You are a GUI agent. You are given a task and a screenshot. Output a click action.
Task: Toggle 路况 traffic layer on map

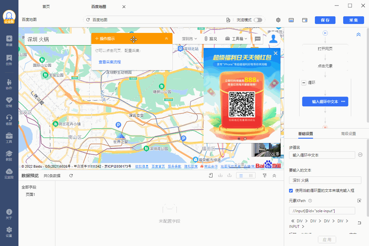(x=211, y=39)
